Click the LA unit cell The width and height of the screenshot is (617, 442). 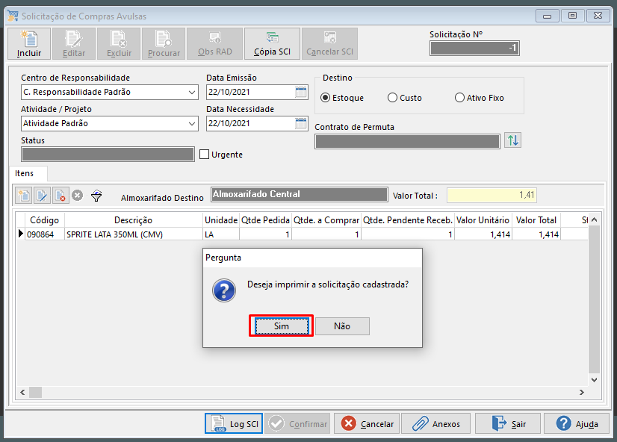click(x=221, y=234)
